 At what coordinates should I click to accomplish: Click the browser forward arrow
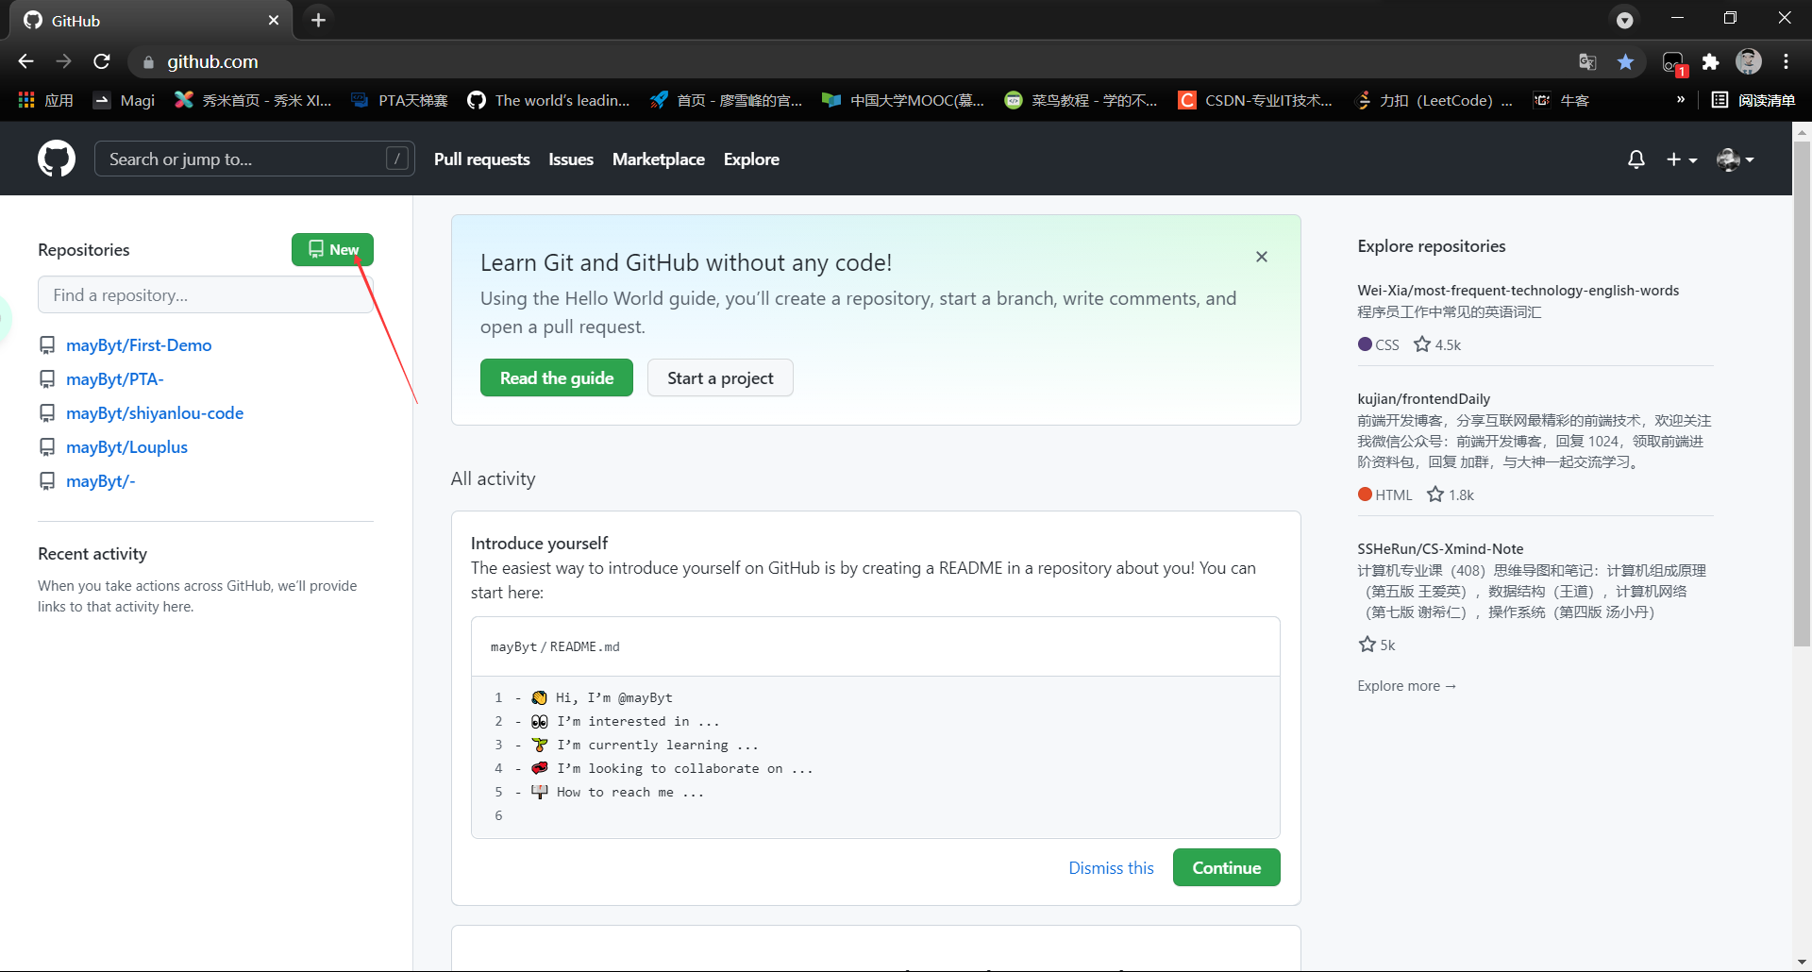63,61
